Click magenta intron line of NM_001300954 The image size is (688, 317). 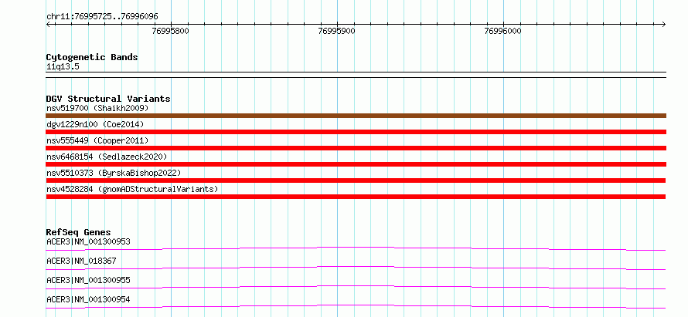pos(356,306)
